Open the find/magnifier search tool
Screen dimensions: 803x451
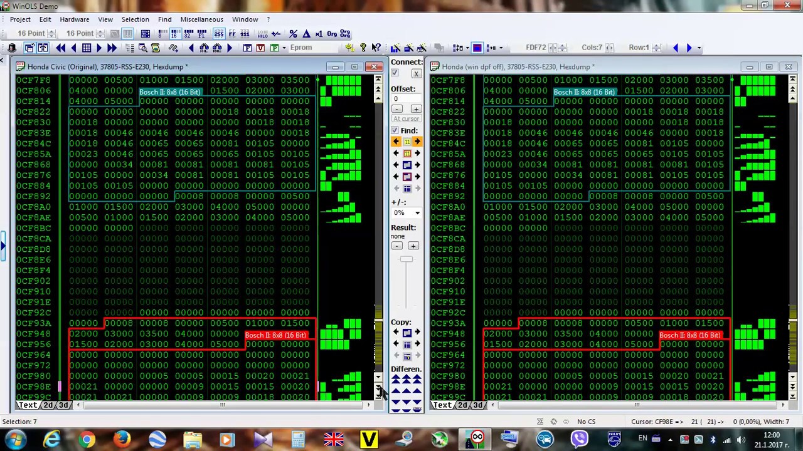pyautogui.click(x=142, y=48)
